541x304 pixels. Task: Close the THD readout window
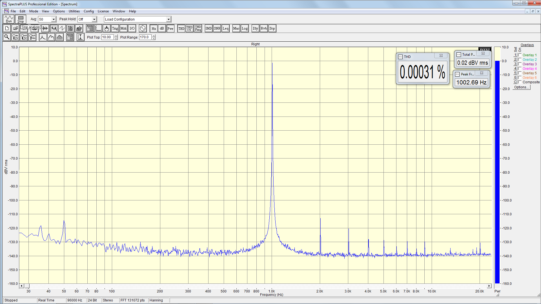click(x=441, y=56)
